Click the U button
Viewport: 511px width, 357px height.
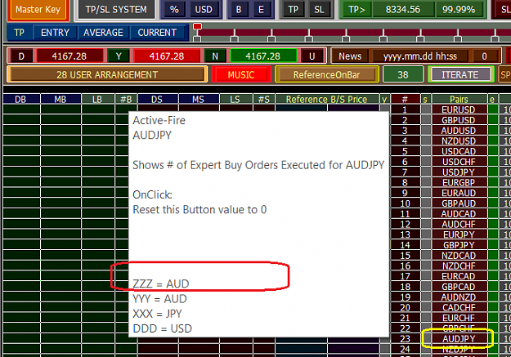pos(312,56)
